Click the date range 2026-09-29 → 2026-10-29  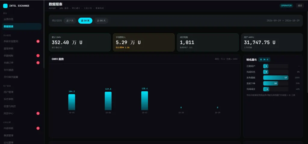(283, 21)
